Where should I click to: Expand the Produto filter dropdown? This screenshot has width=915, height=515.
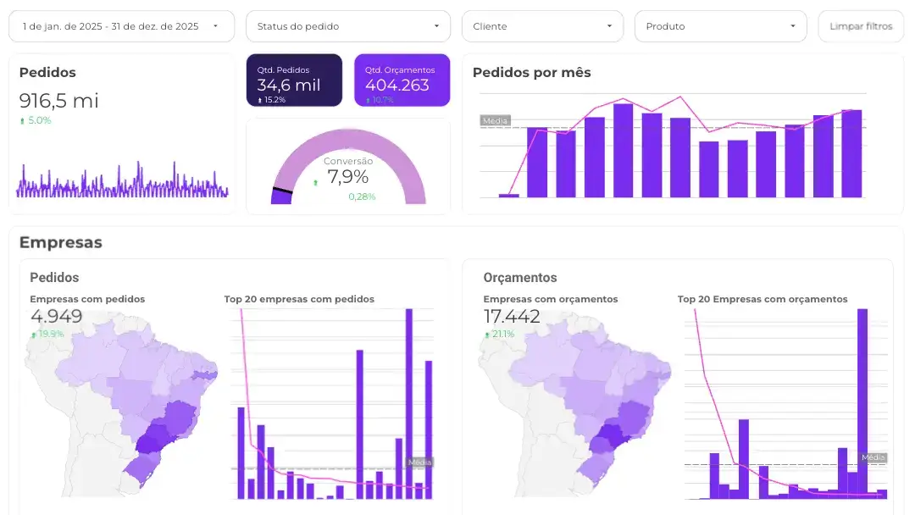[720, 26]
